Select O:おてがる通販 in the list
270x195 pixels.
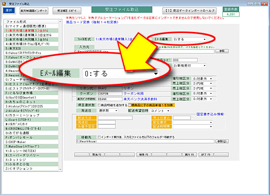tap(31, 133)
